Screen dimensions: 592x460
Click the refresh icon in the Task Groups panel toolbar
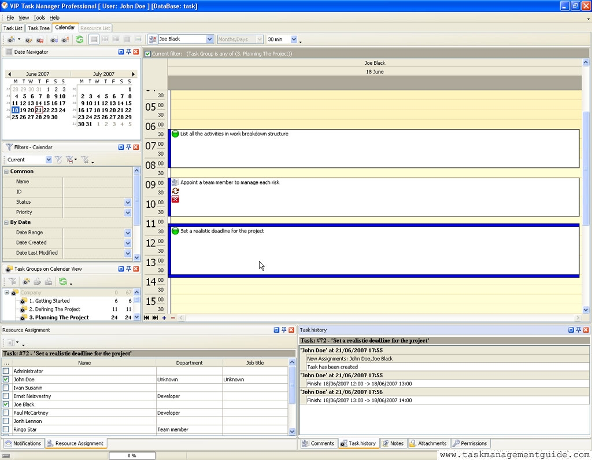click(x=62, y=282)
